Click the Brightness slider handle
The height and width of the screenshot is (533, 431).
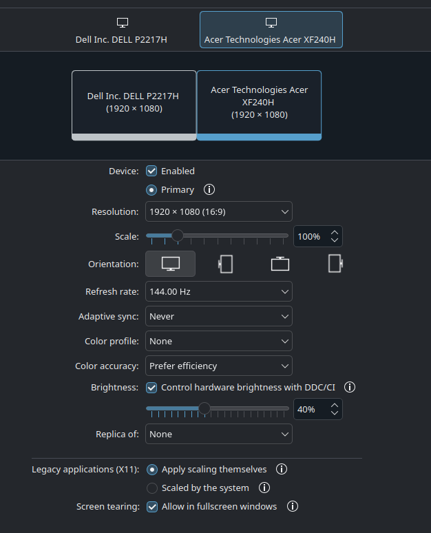tap(204, 408)
